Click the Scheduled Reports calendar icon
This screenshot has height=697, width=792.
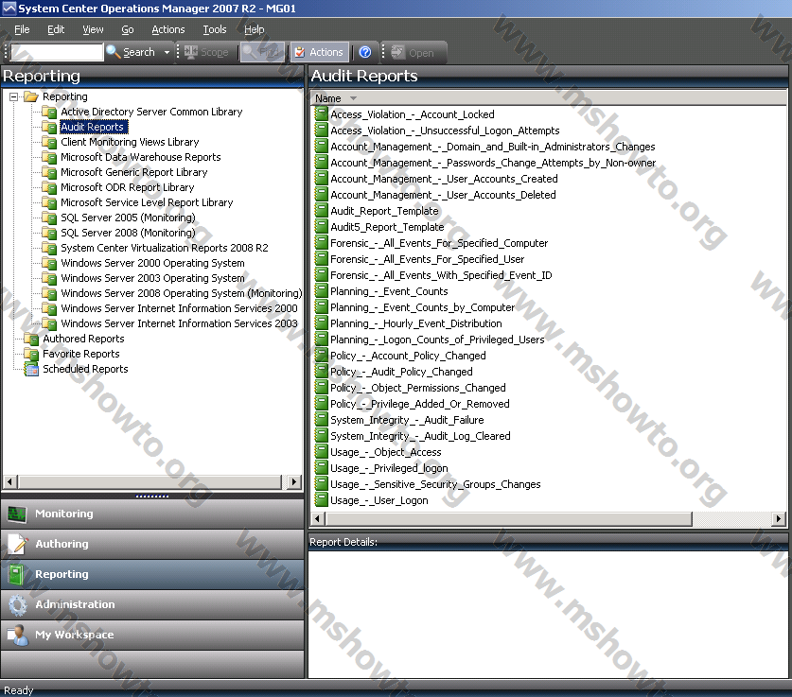[x=31, y=370]
